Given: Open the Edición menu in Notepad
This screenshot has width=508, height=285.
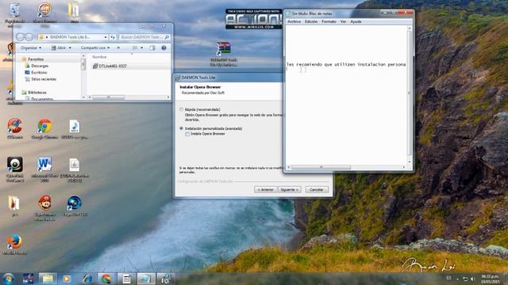Looking at the screenshot, I should [311, 21].
